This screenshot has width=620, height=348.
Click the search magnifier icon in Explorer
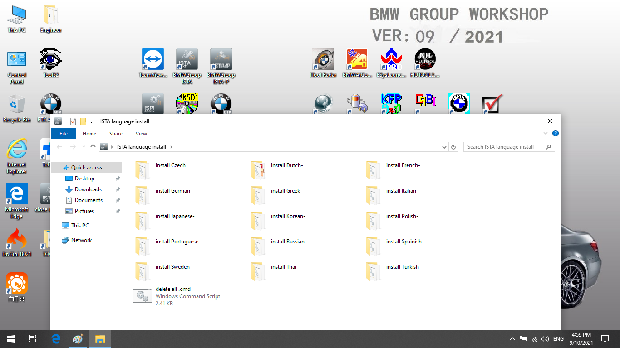pos(548,147)
